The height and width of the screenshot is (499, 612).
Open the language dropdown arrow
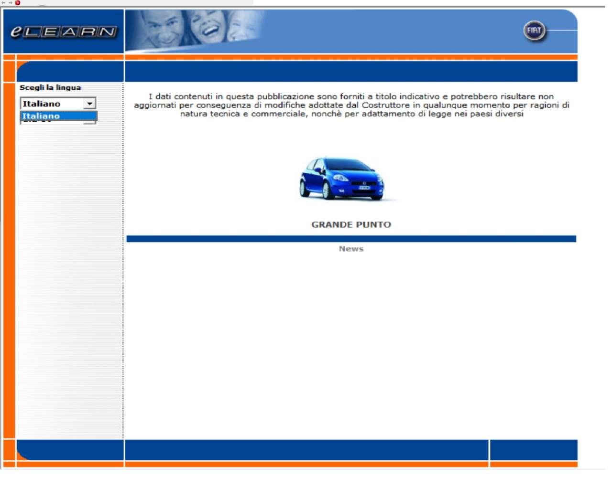(89, 104)
